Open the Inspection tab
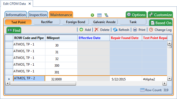The height and width of the screenshot is (99, 177). click(x=38, y=15)
